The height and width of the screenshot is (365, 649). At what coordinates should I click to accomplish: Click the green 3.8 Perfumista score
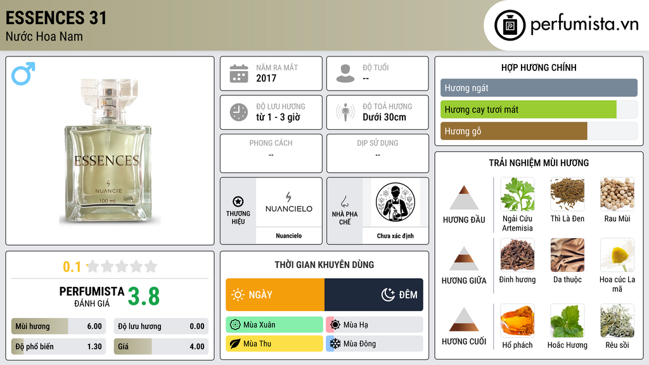144,297
